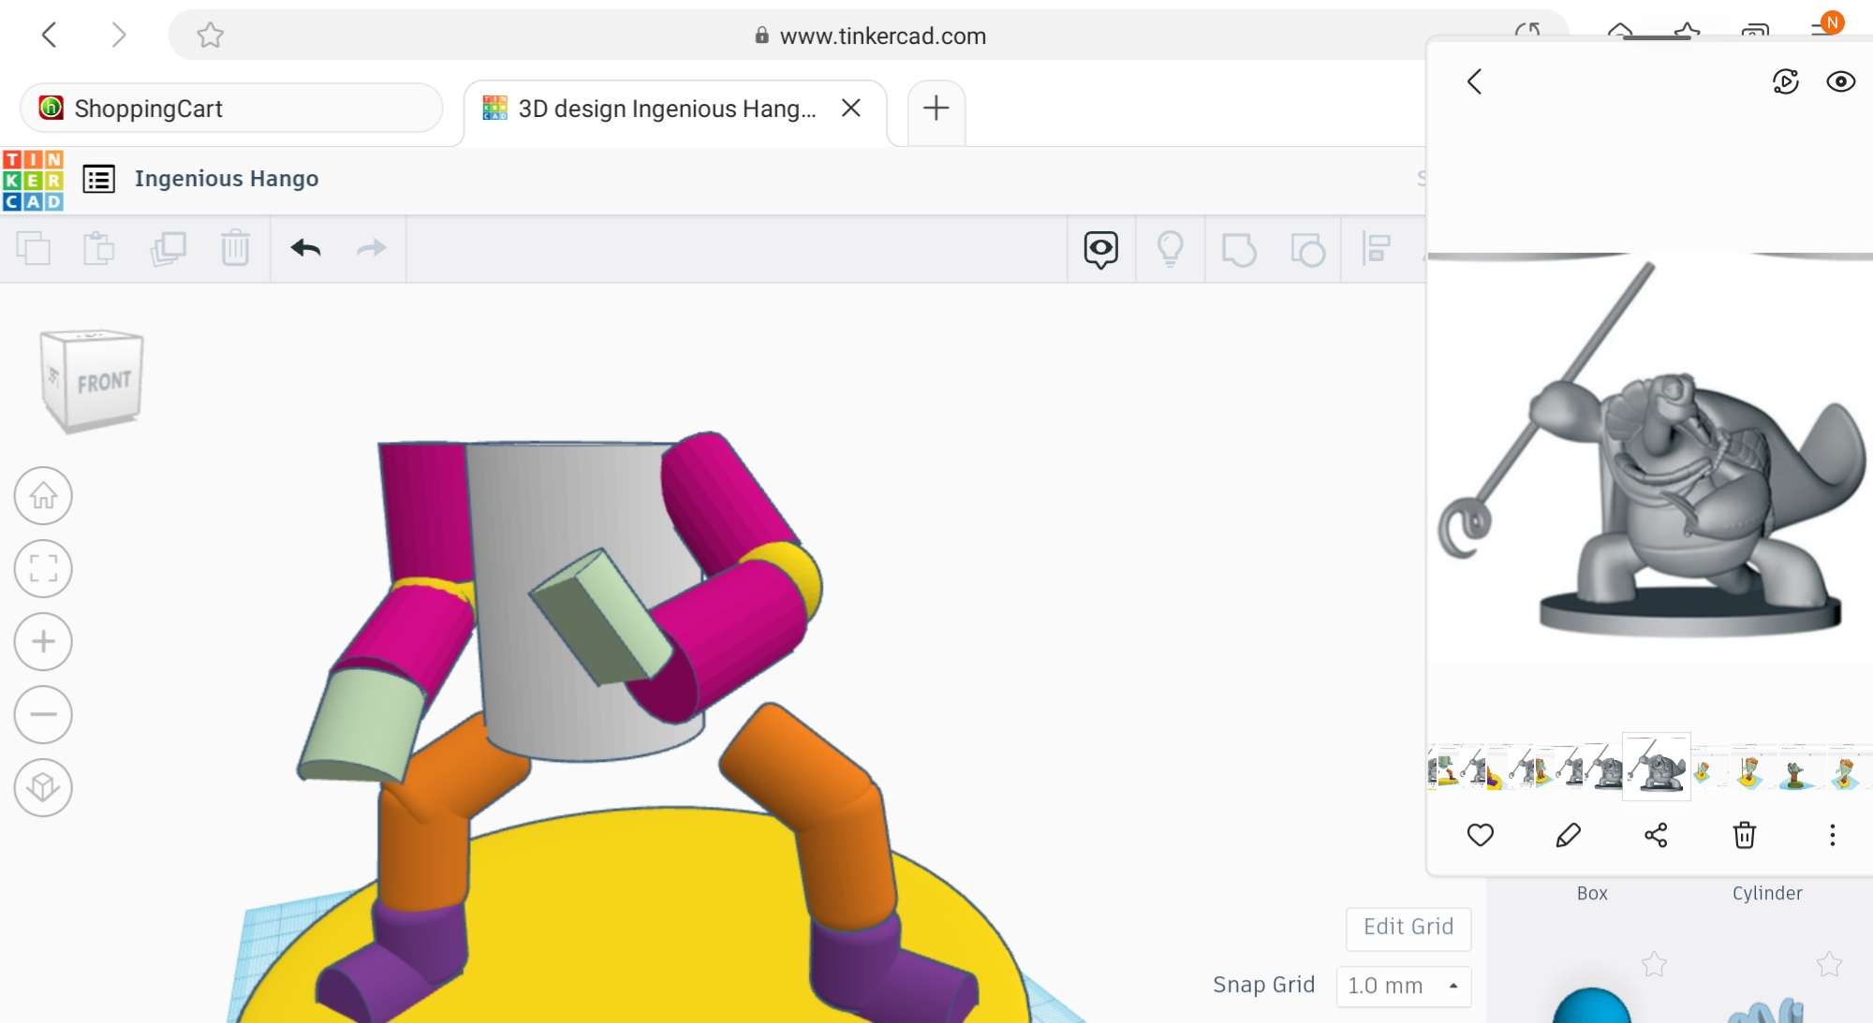
Task: Click Zoom out minus button
Action: (43, 714)
